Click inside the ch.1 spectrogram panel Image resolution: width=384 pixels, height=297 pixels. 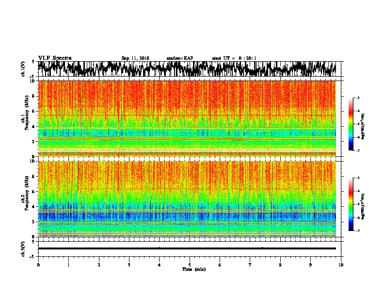pos(187,118)
